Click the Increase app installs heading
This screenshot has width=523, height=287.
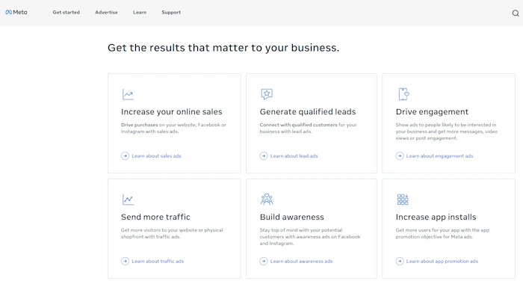[x=436, y=217]
